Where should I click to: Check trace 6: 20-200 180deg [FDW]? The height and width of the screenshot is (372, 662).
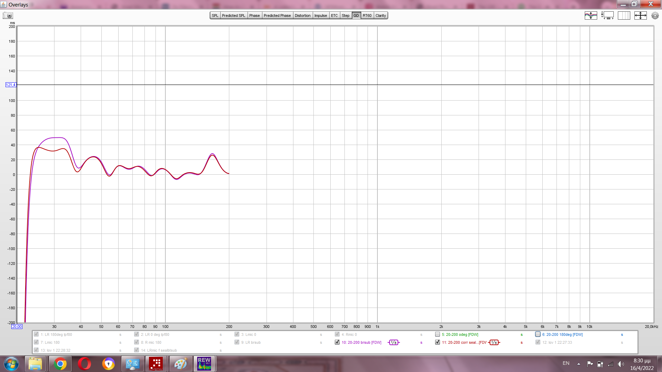538,334
